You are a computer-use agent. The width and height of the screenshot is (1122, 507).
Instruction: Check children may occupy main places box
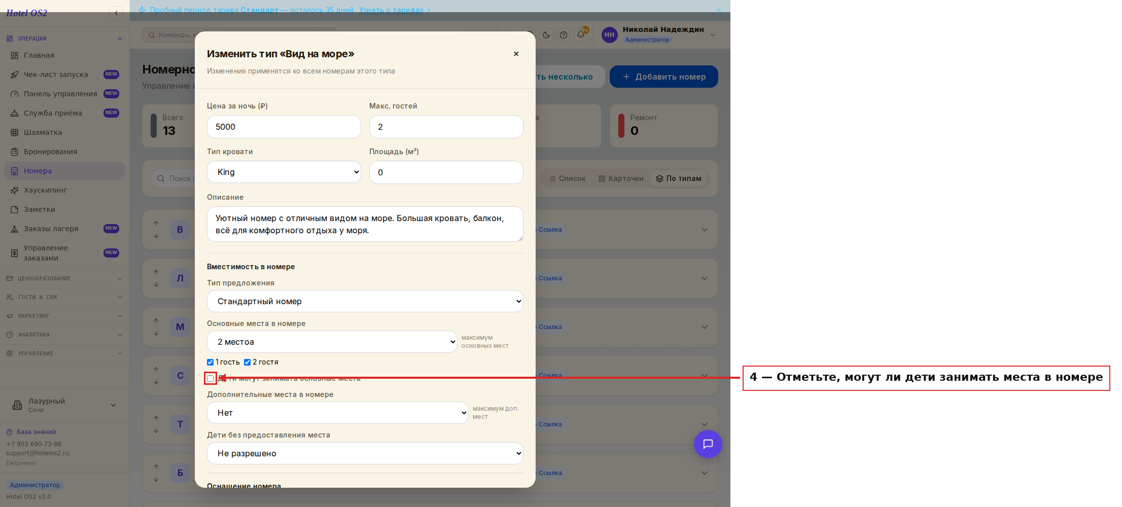tap(210, 378)
